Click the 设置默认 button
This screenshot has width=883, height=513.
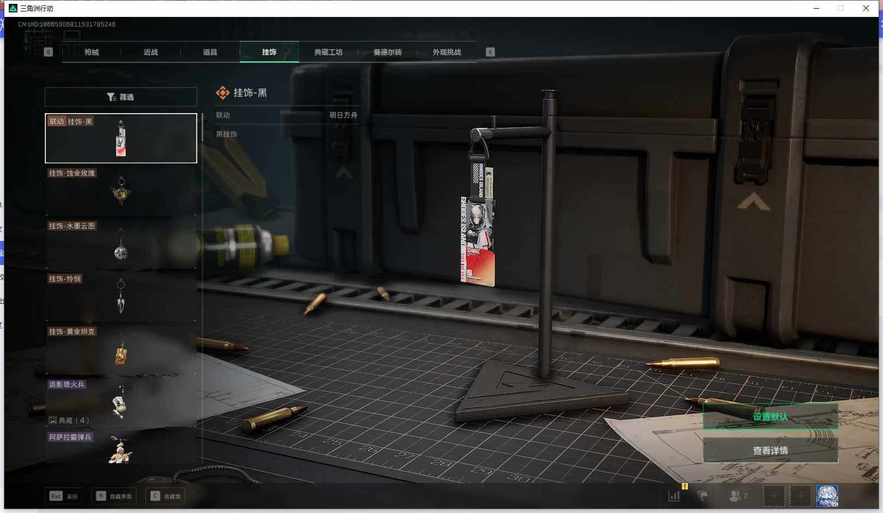[x=770, y=416]
